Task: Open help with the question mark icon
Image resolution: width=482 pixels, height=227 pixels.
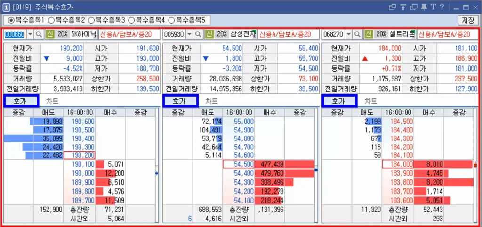Action: tap(442, 7)
